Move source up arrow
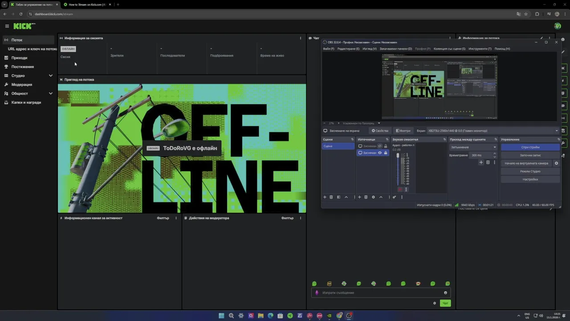Image resolution: width=570 pixels, height=321 pixels. [x=381, y=197]
